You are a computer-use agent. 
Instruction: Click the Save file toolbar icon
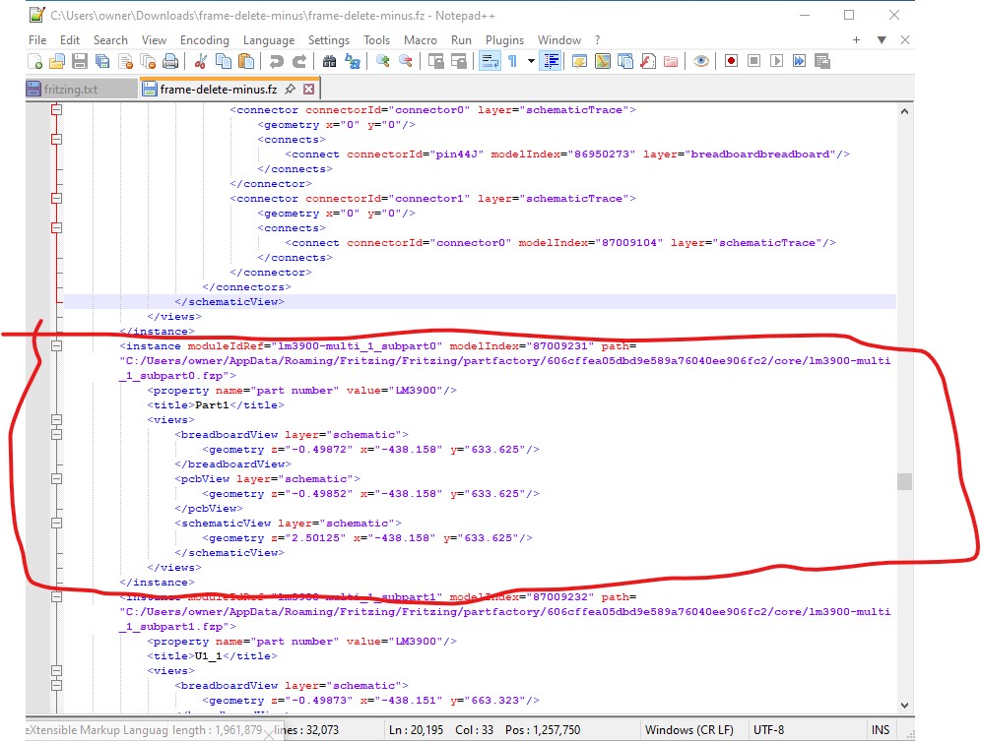(x=78, y=61)
